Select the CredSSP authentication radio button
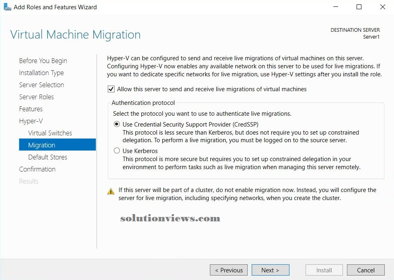 (117, 124)
